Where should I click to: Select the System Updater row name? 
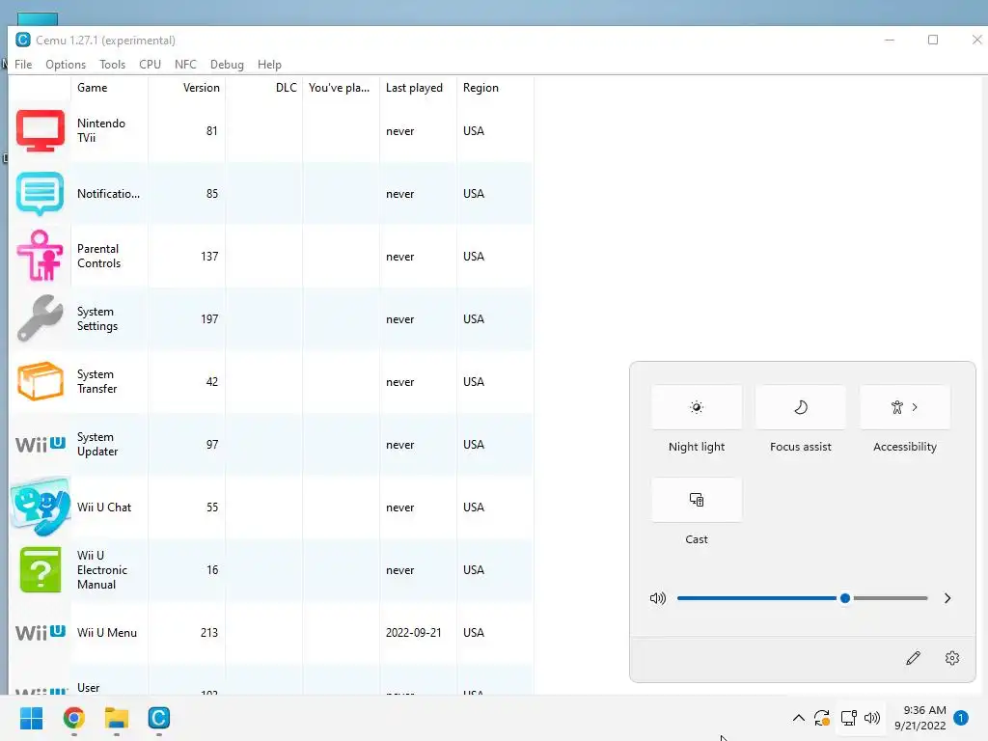tap(97, 444)
